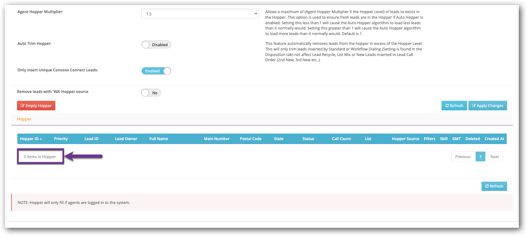Select the Hopper section tab
The image size is (527, 236).
pos(24,119)
